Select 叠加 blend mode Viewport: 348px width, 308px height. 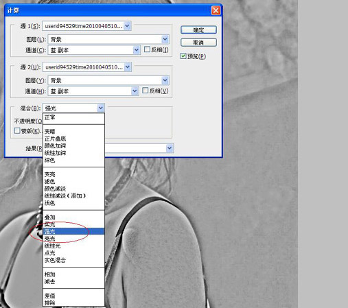tap(49, 217)
